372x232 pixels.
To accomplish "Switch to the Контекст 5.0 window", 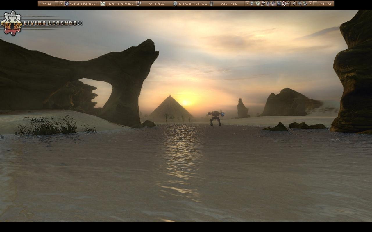I will [x=154, y=3].
